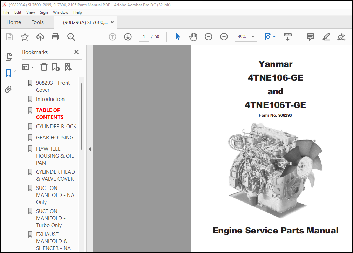
Task: Click the upload to cloud icon
Action: pos(40,37)
